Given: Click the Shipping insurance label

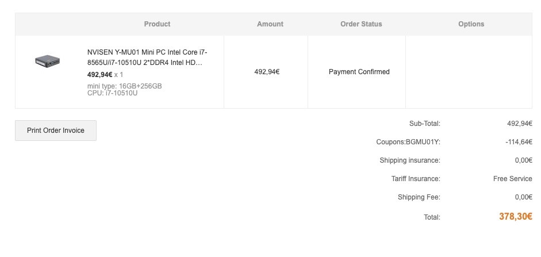Looking at the screenshot, I should (x=410, y=160).
